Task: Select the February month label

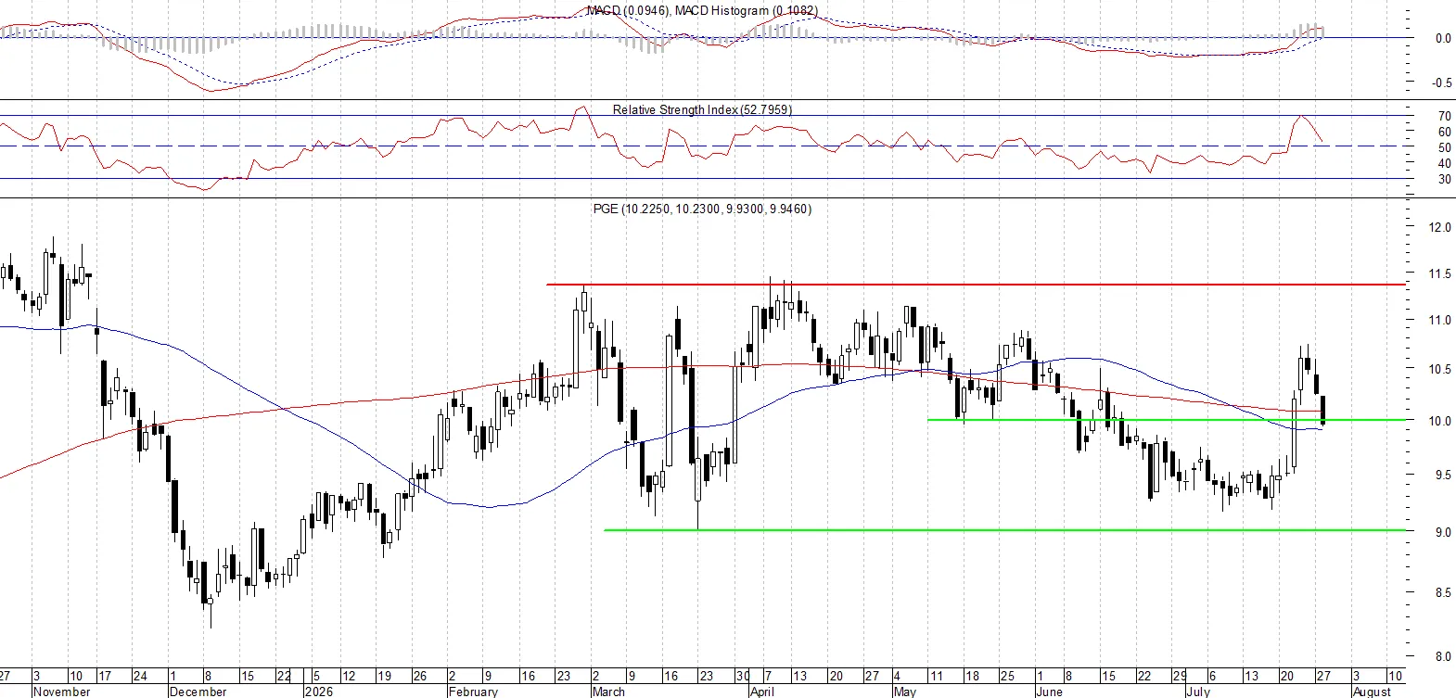Action: click(473, 692)
